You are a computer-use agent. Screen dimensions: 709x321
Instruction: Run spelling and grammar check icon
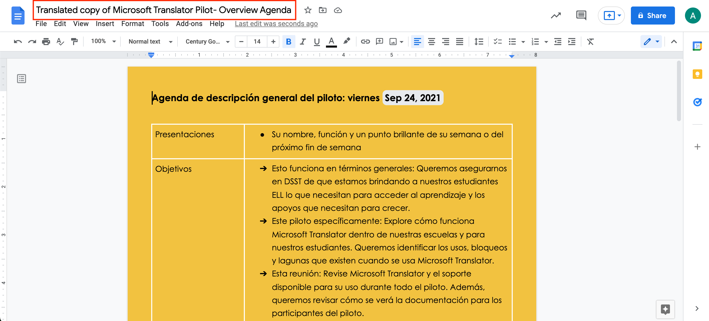(x=60, y=42)
